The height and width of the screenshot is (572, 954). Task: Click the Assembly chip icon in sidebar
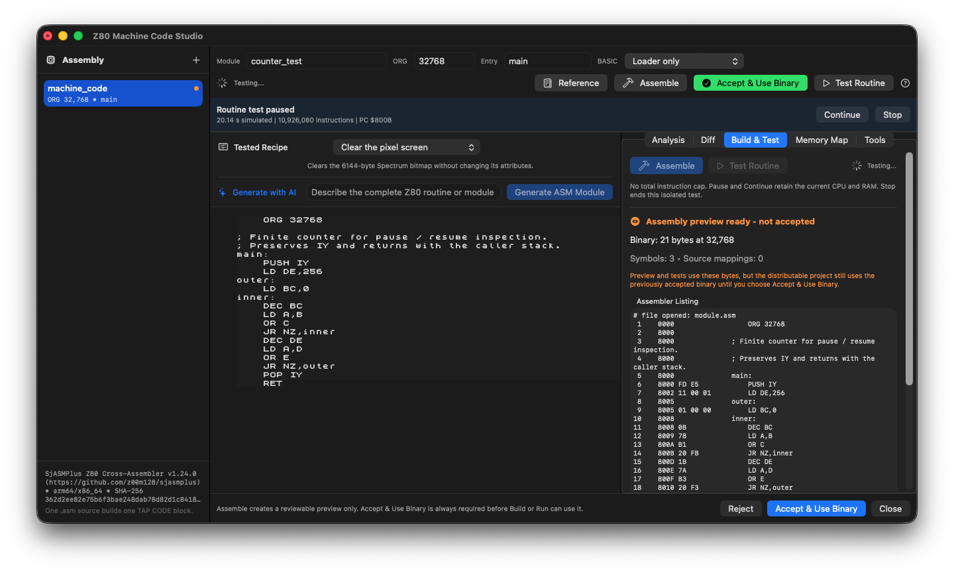(x=51, y=60)
